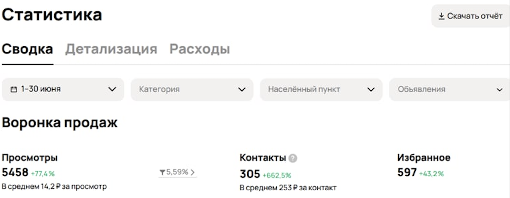
Task: Switch to the Детализация tab
Action: 111,49
